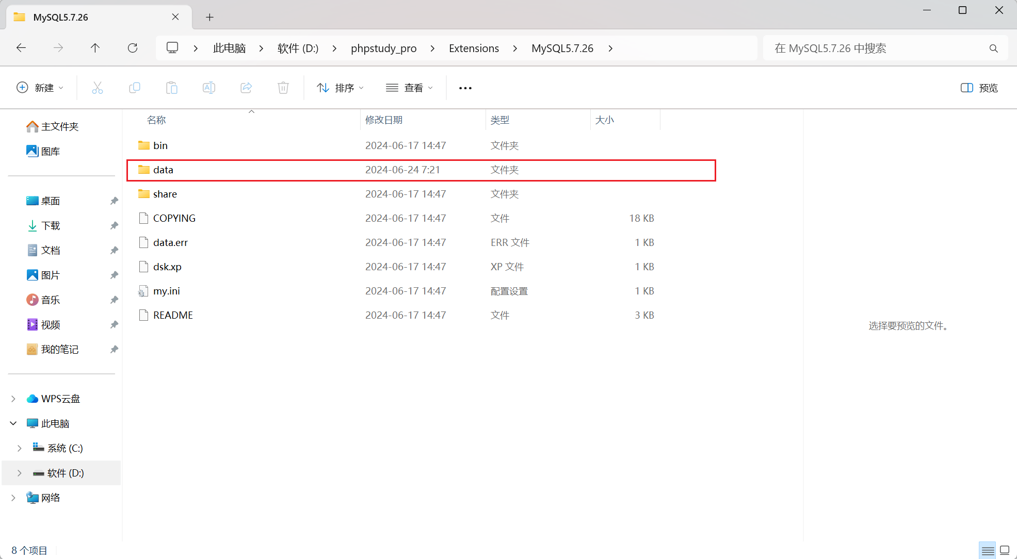Screen dimensions: 1017x559
Task: Click the Copy icon in toolbar
Action: coord(135,88)
